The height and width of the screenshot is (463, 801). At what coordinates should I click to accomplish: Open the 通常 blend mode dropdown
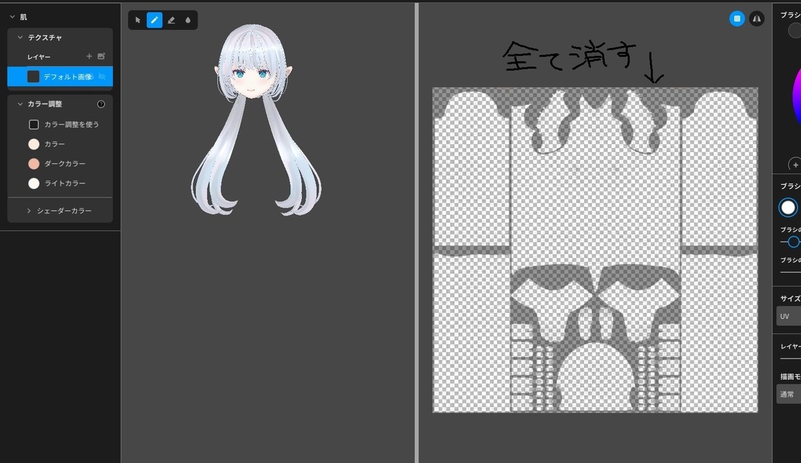pyautogui.click(x=788, y=394)
